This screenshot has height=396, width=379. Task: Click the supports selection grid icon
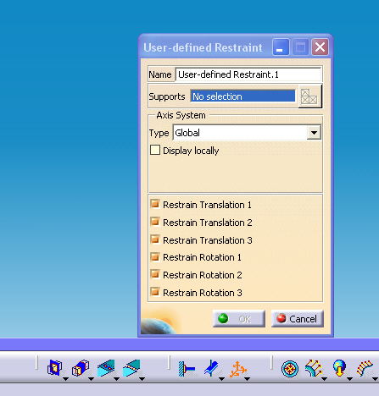(x=309, y=96)
